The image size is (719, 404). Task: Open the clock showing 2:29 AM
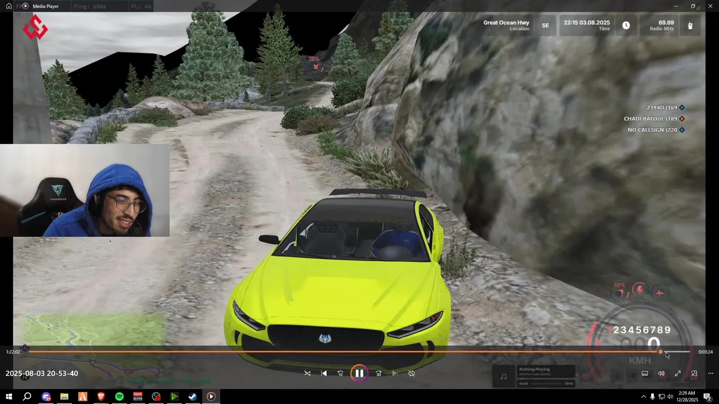coord(686,397)
